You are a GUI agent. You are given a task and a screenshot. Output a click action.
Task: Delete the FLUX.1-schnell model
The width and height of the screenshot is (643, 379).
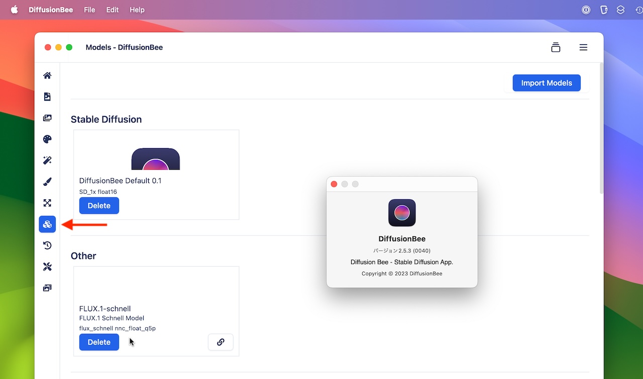coord(99,342)
